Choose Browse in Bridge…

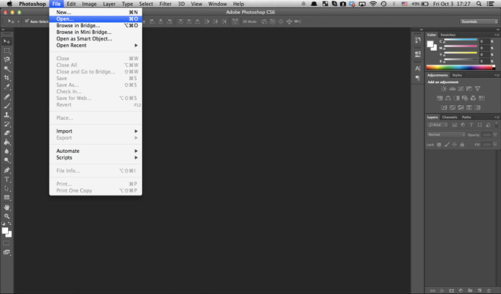point(96,26)
